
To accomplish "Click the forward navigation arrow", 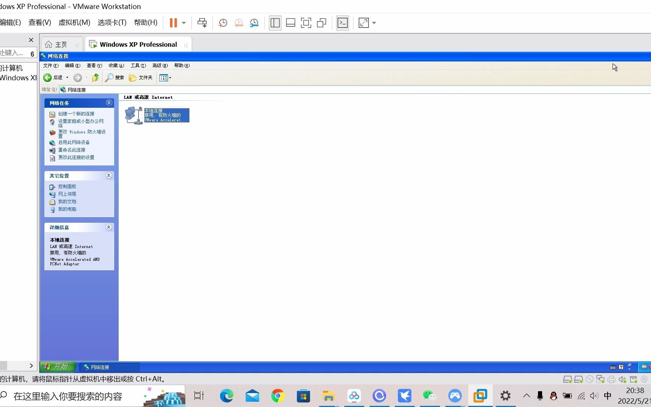I will coord(78,78).
